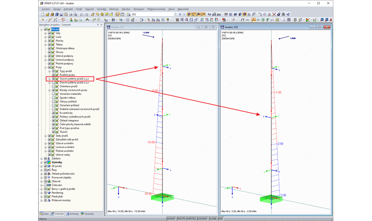
Task: Click the Save diskette icon in toolbar
Action: [x=61, y=15]
